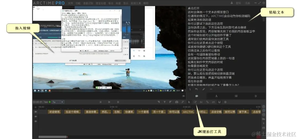Select the pointer selection tool
The height and width of the screenshot is (139, 298).
coord(189,102)
